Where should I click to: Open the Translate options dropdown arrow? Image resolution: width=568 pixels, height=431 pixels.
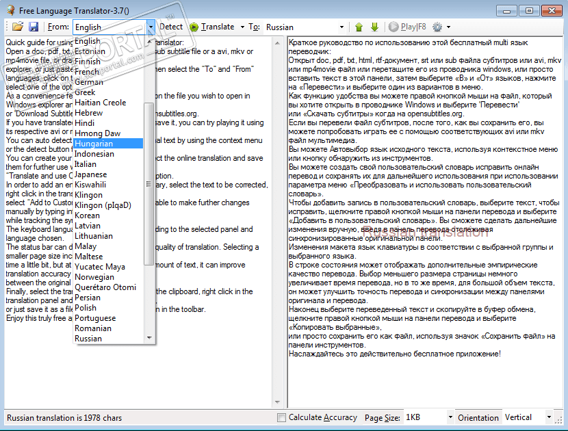point(242,27)
